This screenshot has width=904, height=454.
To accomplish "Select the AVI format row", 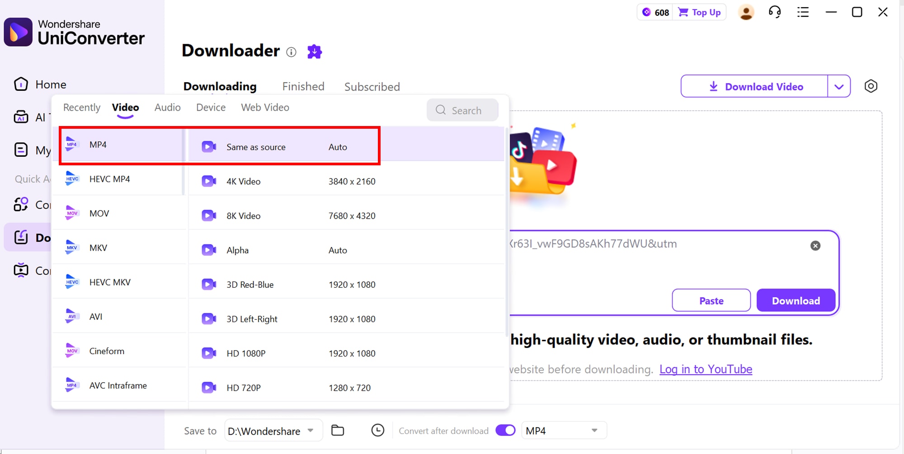I will click(x=120, y=317).
